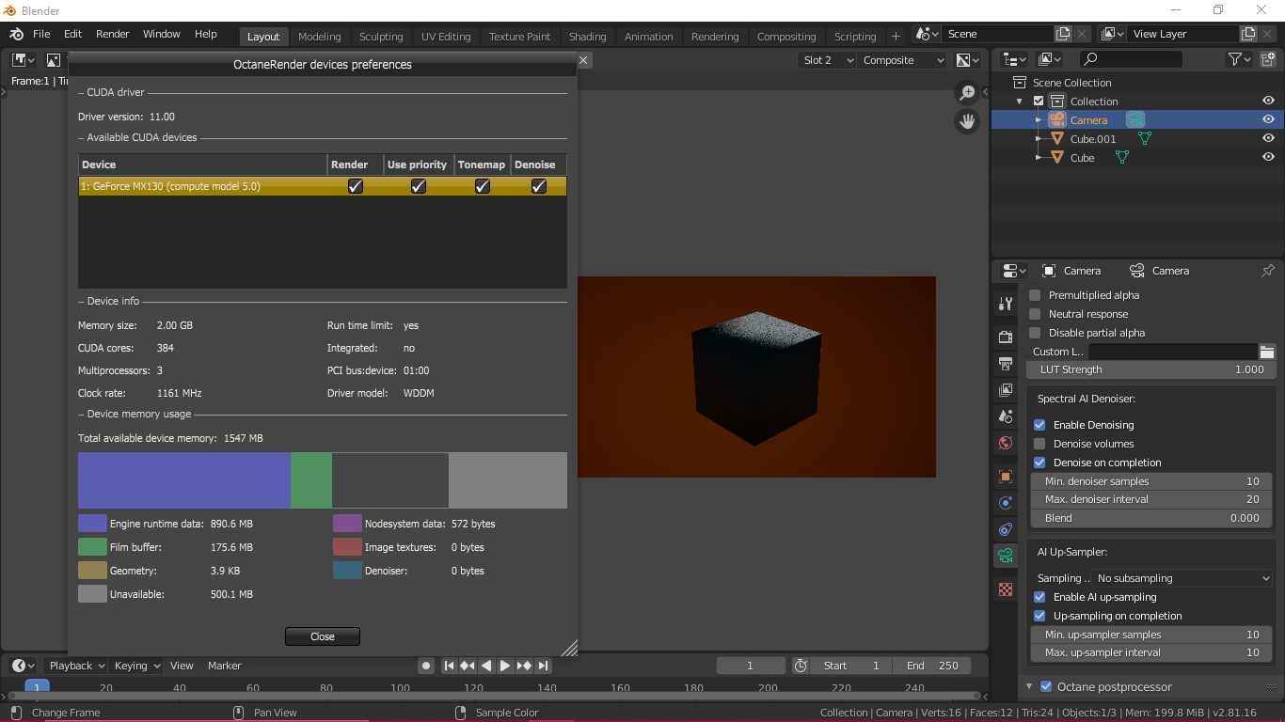Image resolution: width=1285 pixels, height=722 pixels.
Task: Check Denoise volumes option
Action: (x=1039, y=444)
